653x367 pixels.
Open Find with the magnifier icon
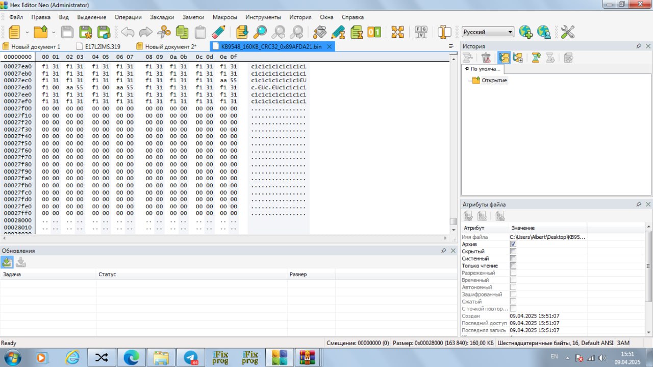[x=260, y=32]
